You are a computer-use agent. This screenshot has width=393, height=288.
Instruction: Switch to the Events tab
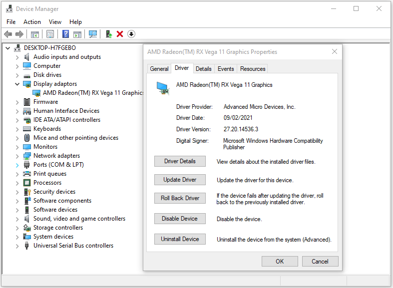(x=226, y=68)
